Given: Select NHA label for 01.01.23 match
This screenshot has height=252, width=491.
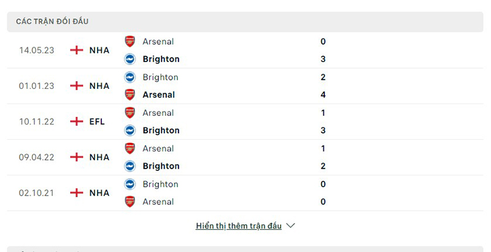Looking at the screenshot, I should [99, 86].
